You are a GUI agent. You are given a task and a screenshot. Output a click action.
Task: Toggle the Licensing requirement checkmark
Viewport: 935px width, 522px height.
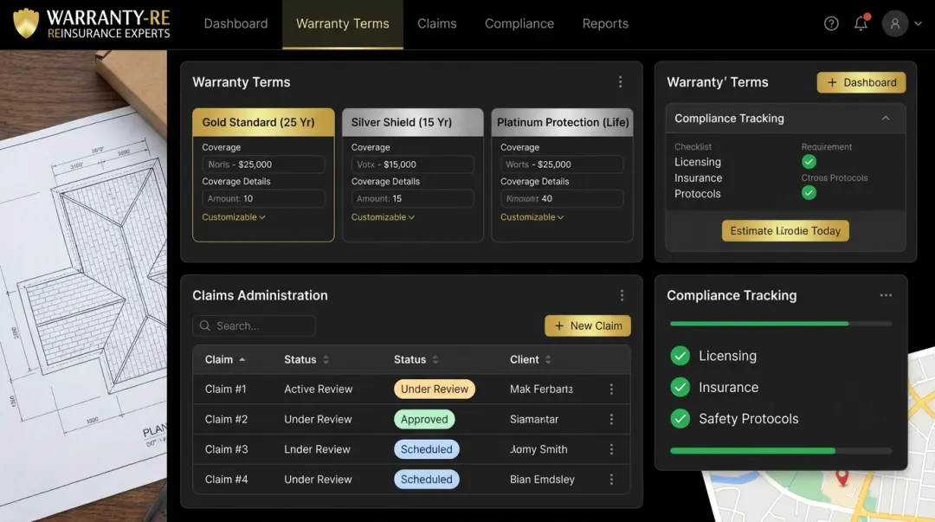click(809, 162)
